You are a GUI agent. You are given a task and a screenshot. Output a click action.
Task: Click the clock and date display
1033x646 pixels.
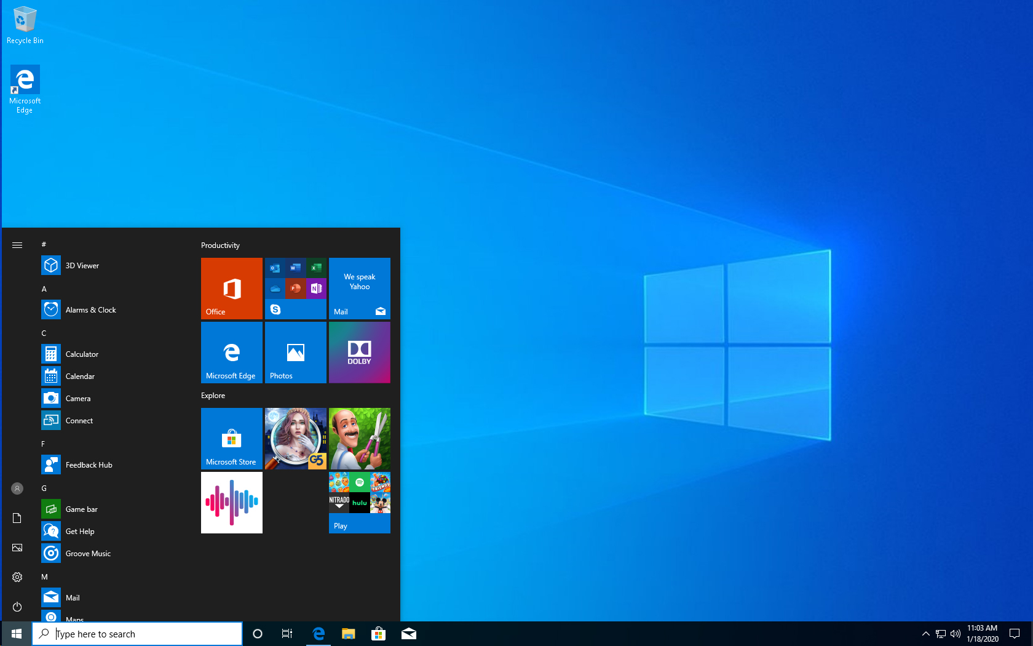tap(982, 634)
